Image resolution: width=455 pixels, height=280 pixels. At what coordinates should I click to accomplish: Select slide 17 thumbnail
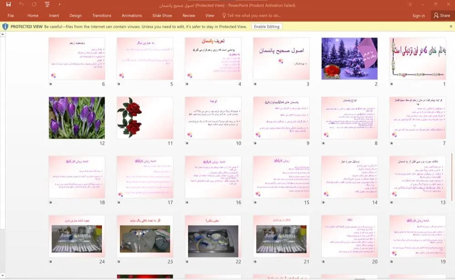coord(145,177)
